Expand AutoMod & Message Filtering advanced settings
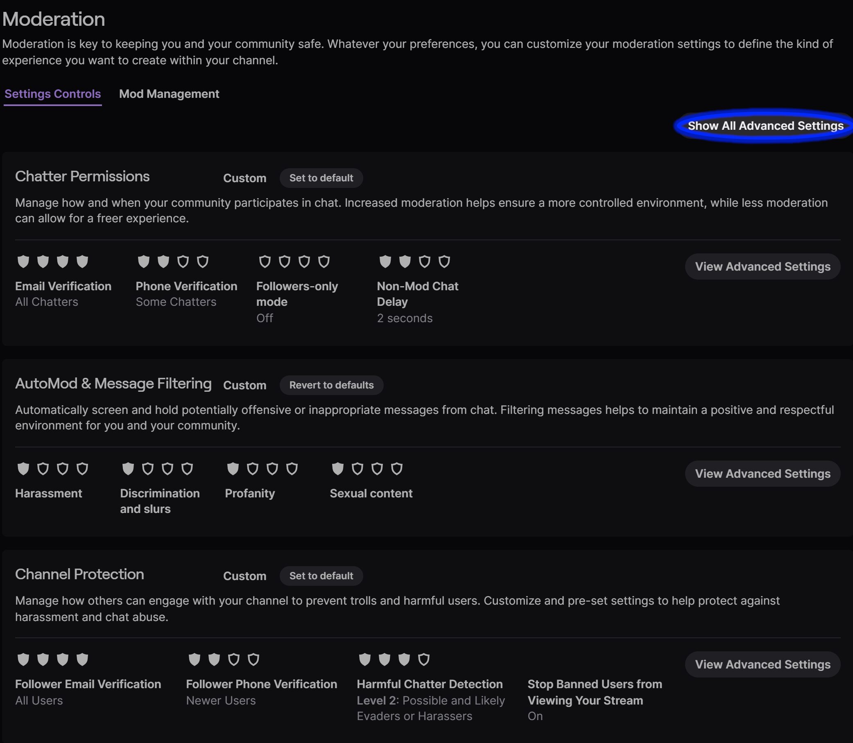The image size is (853, 743). click(x=762, y=474)
